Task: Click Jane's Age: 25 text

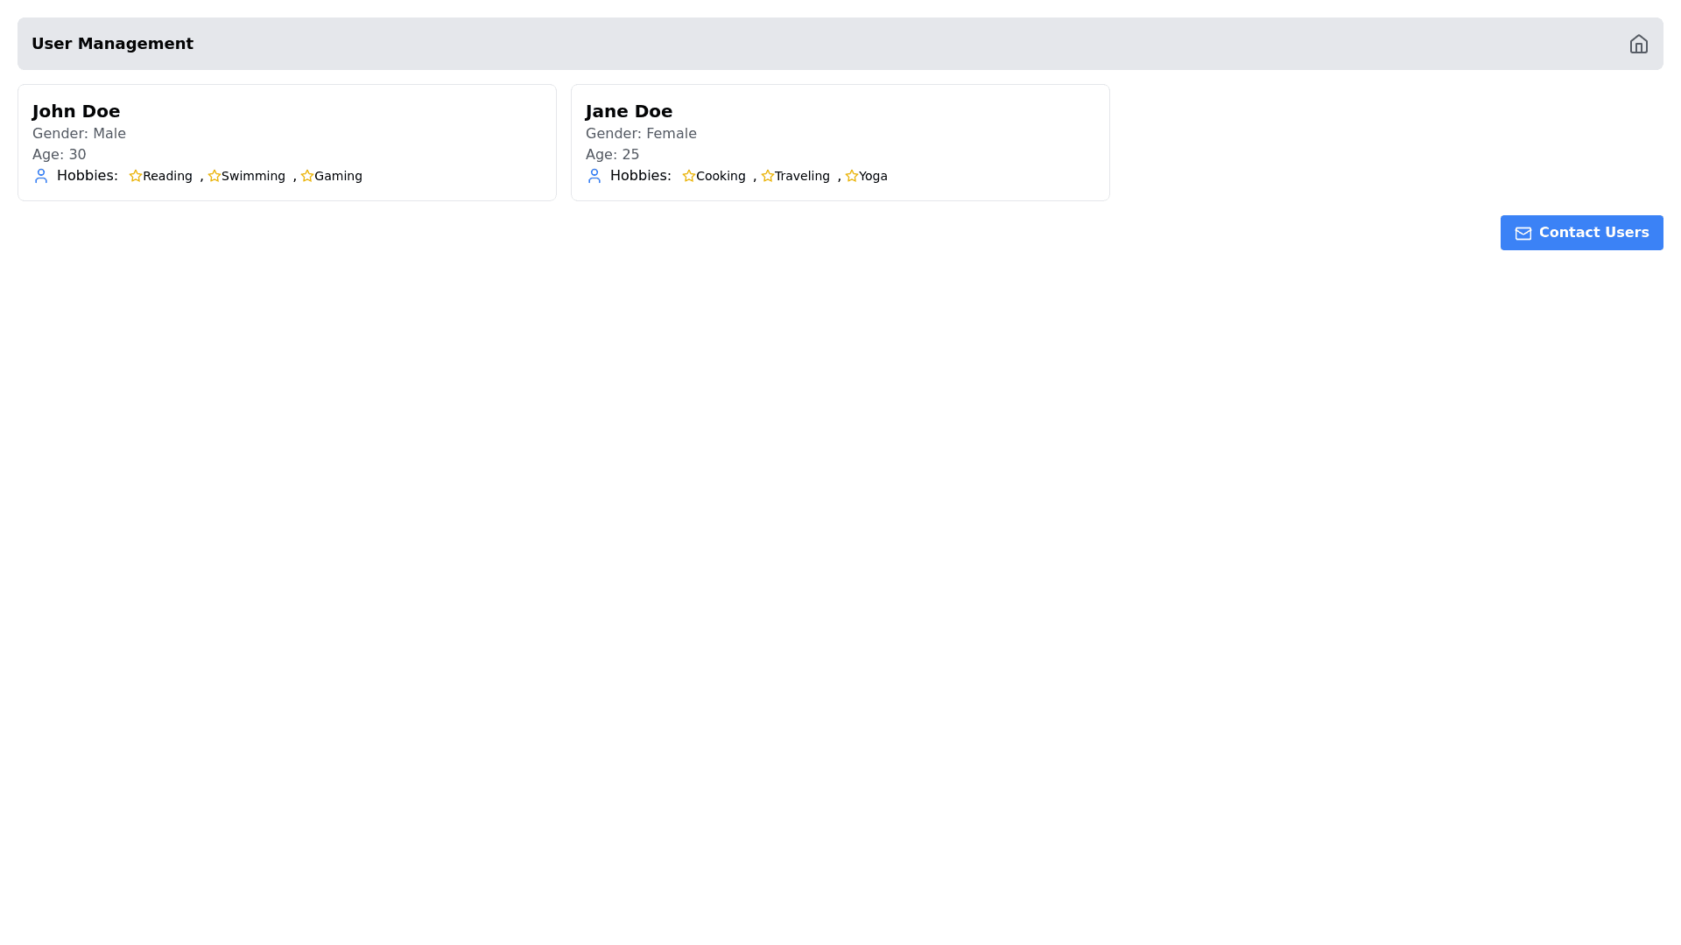Action: (x=612, y=155)
